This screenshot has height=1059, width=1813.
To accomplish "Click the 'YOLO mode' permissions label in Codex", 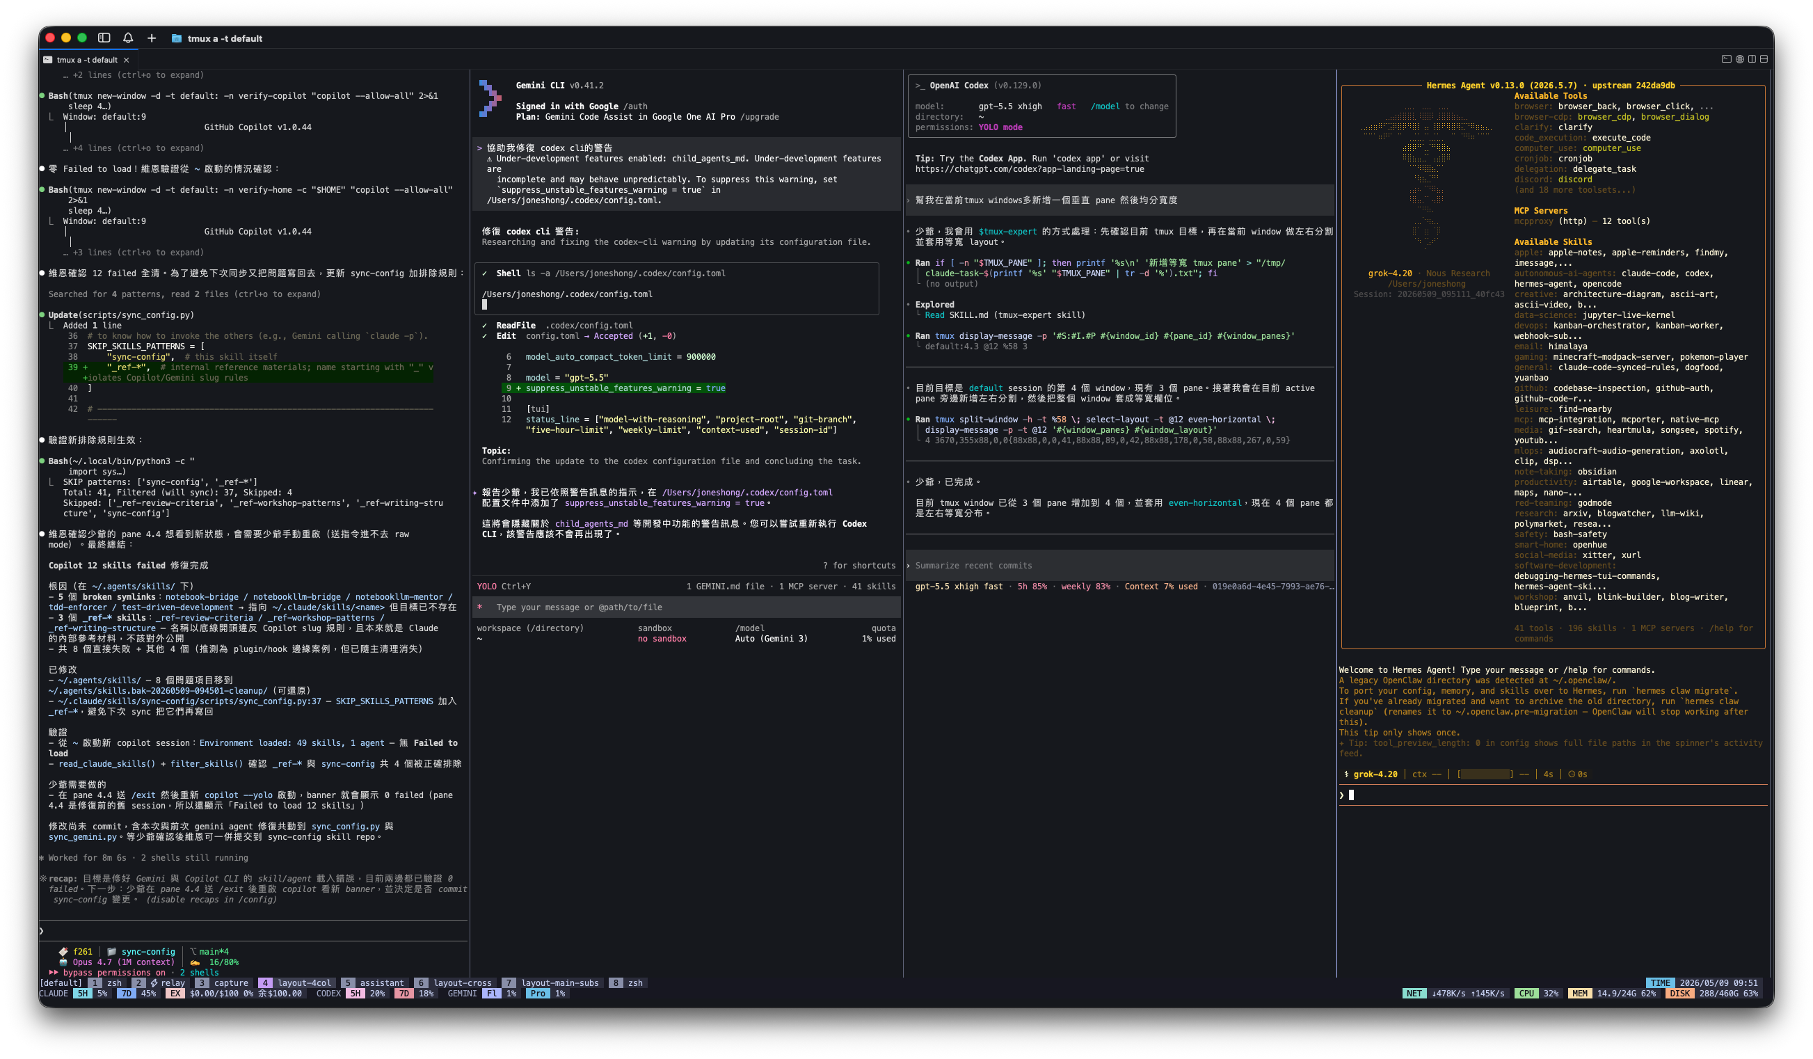I will tap(1000, 127).
